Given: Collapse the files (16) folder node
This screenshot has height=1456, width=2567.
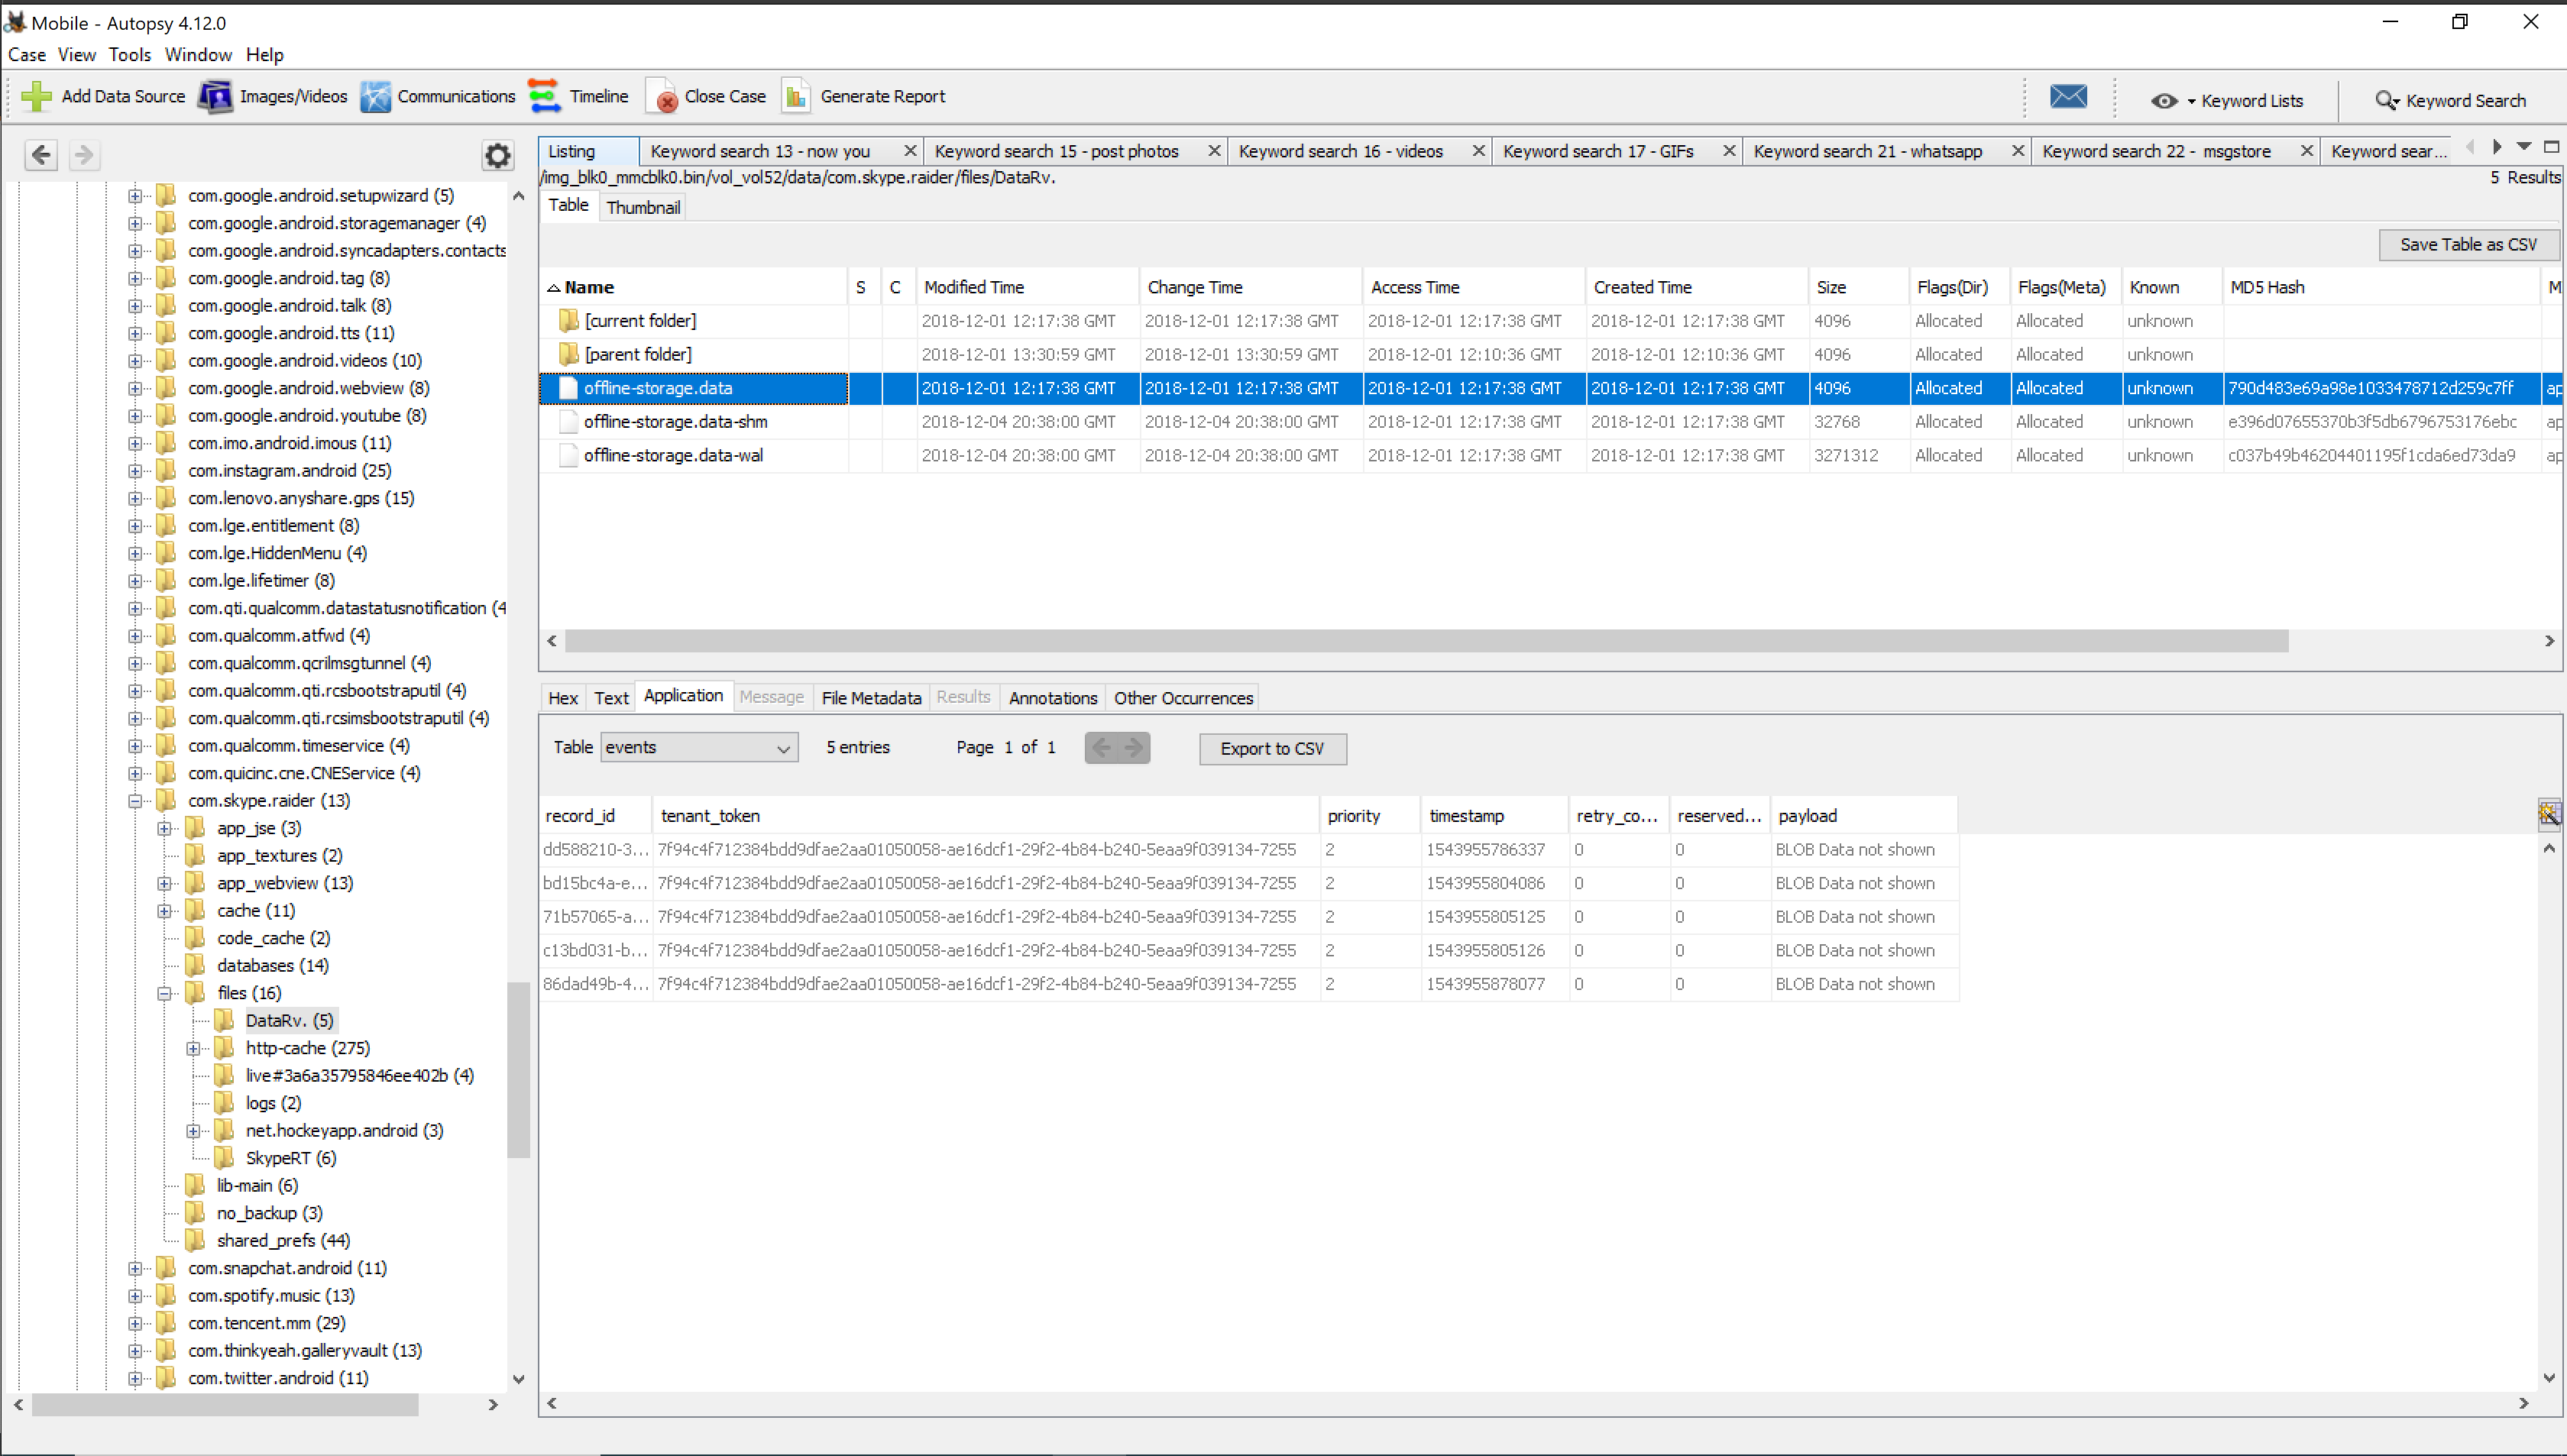Looking at the screenshot, I should pos(164,993).
